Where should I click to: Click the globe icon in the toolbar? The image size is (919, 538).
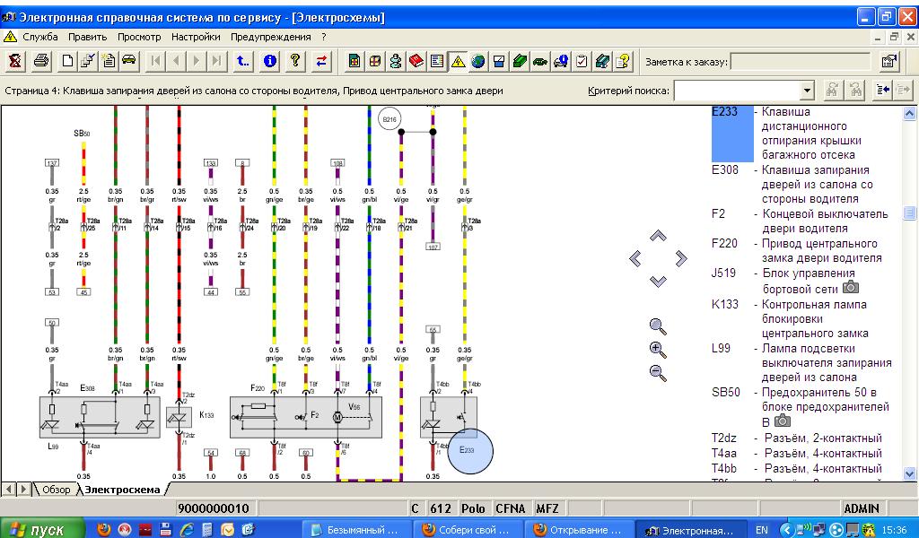click(477, 61)
